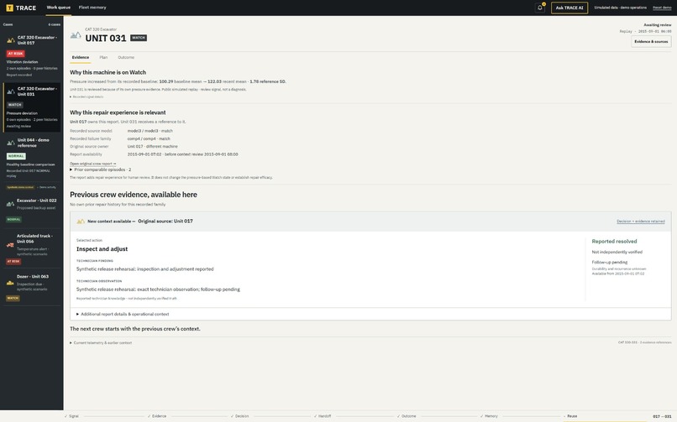The width and height of the screenshot is (677, 422).
Task: Click the Outcome step in the bottom progress bar
Action: click(x=407, y=416)
